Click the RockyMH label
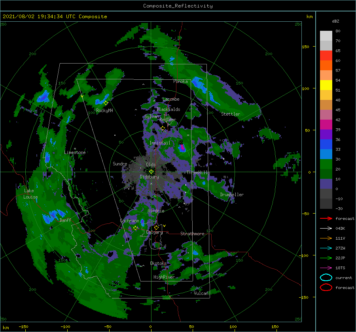Viewport: 356px width, 332px height. (104, 111)
